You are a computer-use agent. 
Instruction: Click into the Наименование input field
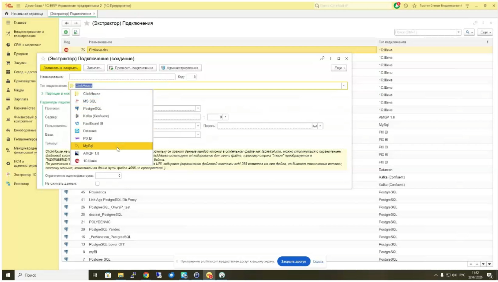click(122, 77)
